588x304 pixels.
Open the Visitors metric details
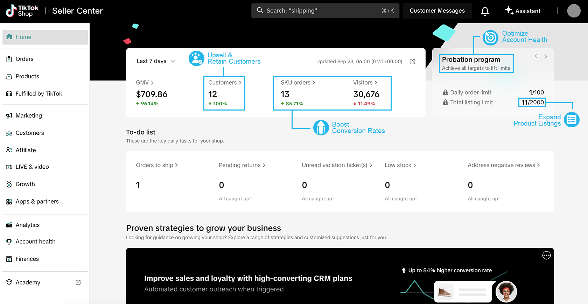[x=365, y=83]
